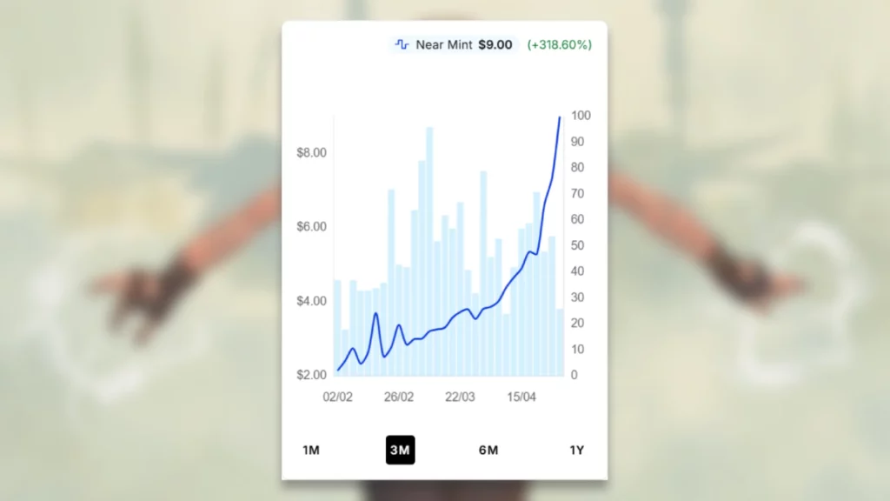The height and width of the screenshot is (501, 890).
Task: Switch to the 1M time range
Action: tap(311, 450)
